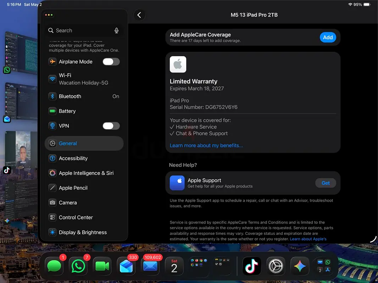The height and width of the screenshot is (283, 378).
Task: Open Accessibility settings
Action: click(x=84, y=158)
